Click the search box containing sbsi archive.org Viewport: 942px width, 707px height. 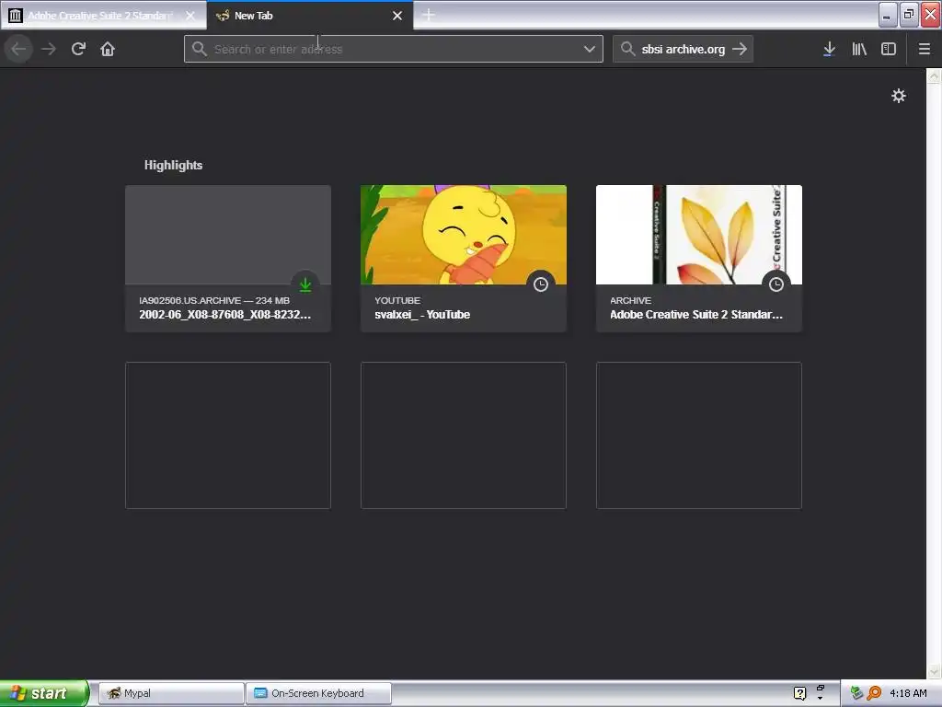click(683, 49)
